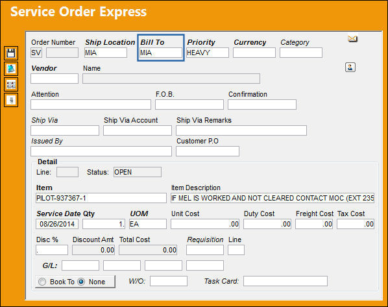Click the W/O input field
388x307 pixels.
(x=169, y=281)
